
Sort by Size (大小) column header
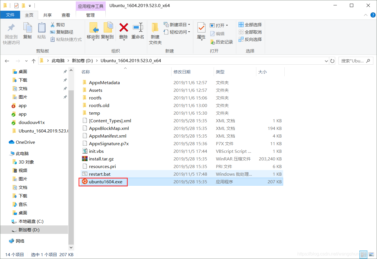tap(263, 72)
